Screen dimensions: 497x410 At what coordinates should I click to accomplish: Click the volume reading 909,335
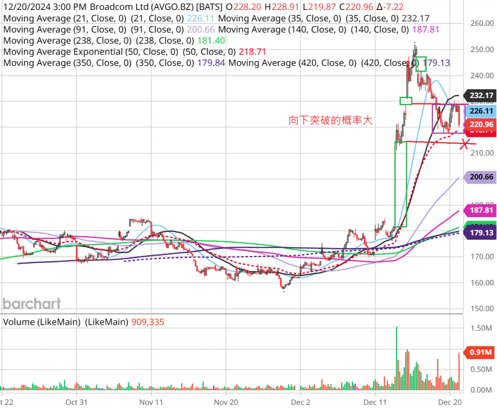[148, 322]
